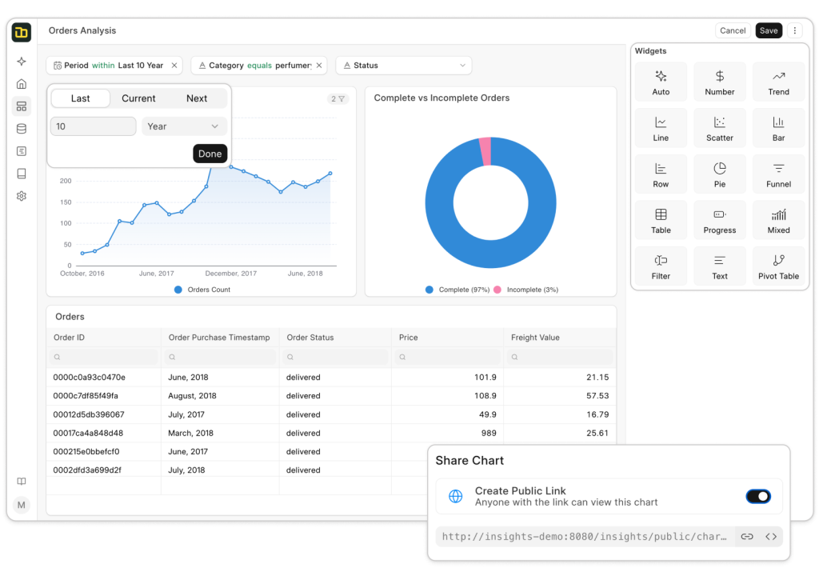819x568 pixels.
Task: Add a Progress widget
Action: point(719,220)
